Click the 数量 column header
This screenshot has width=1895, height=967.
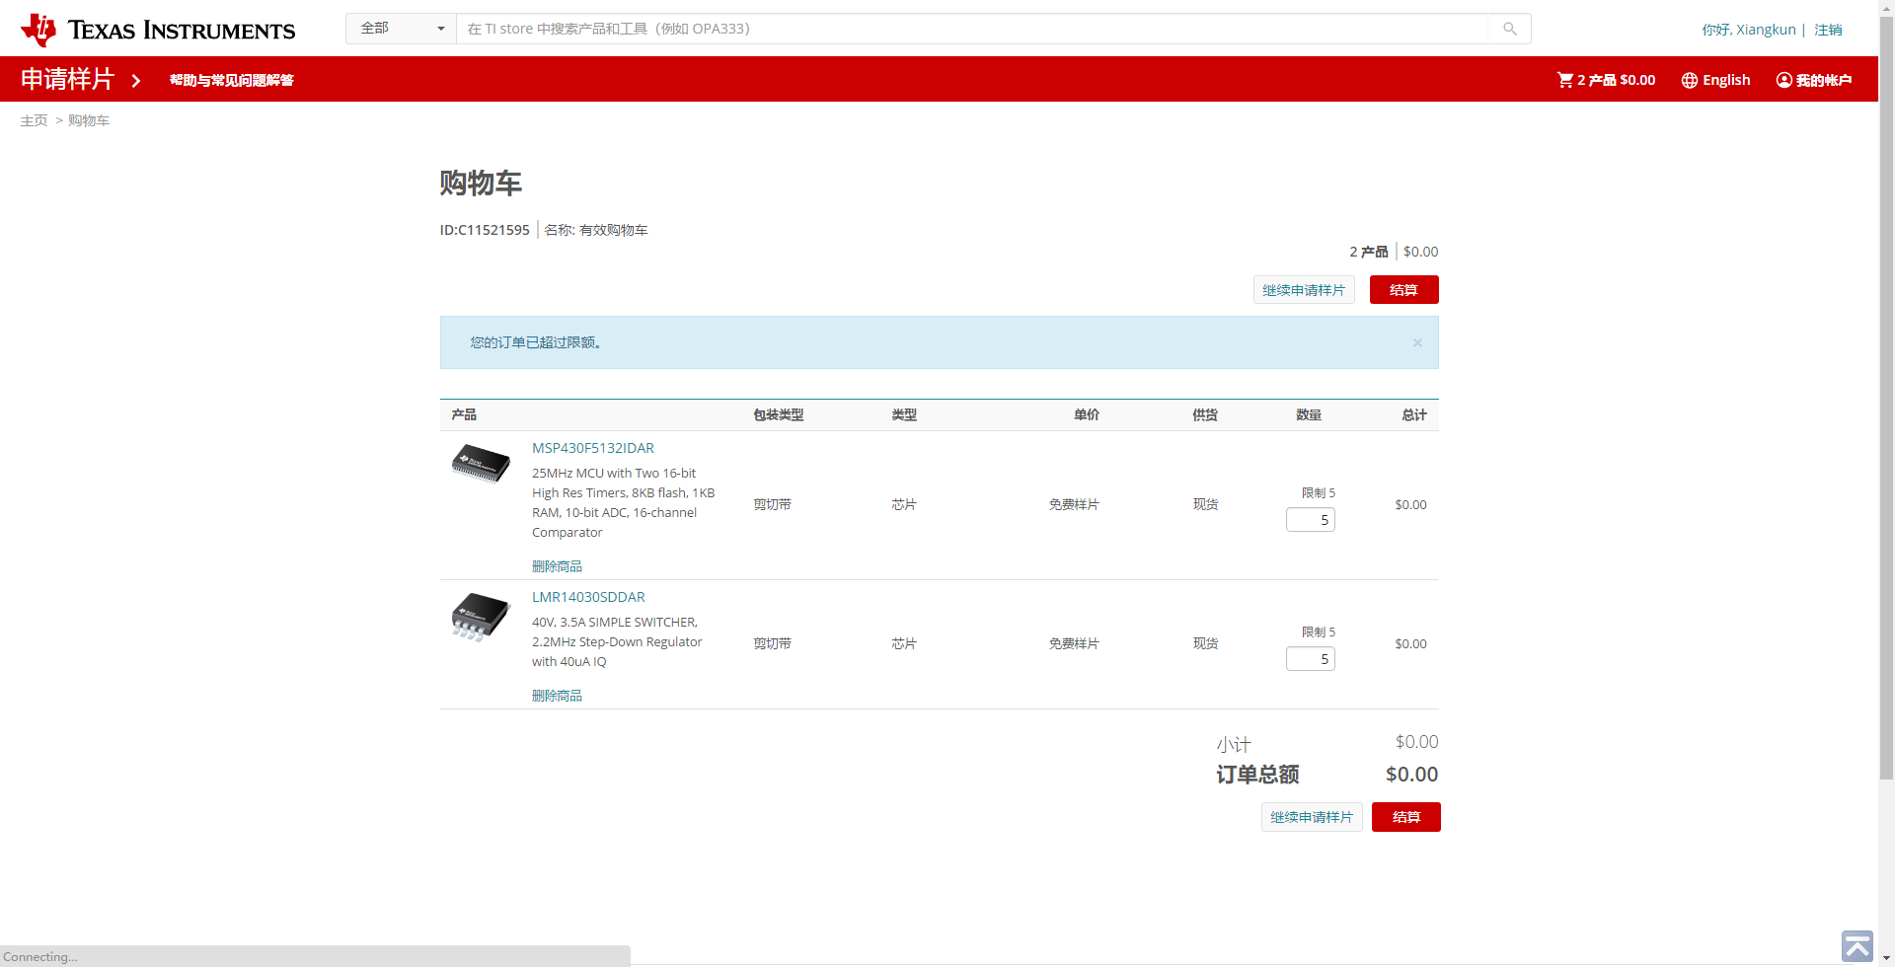1309,415
